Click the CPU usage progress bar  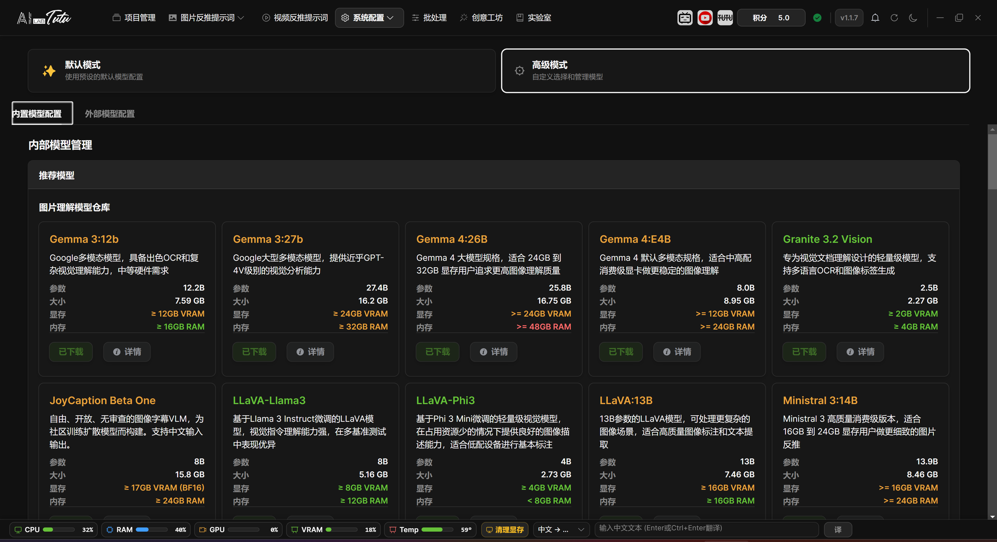[59, 530]
